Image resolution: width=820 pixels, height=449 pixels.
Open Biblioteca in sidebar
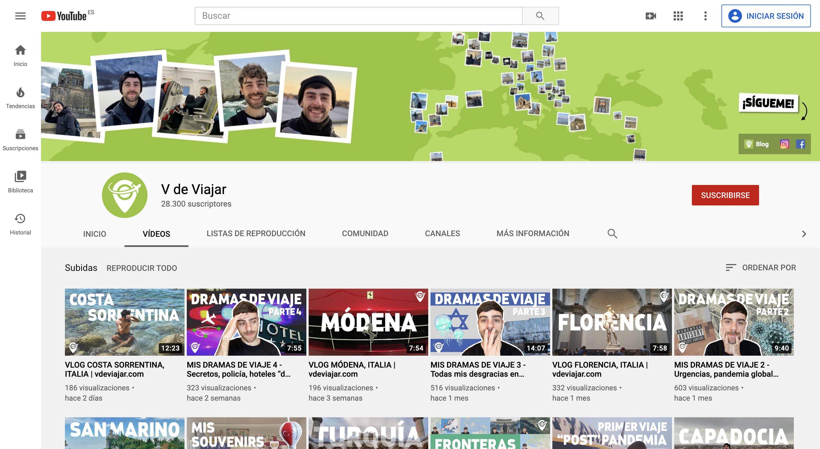pos(20,182)
